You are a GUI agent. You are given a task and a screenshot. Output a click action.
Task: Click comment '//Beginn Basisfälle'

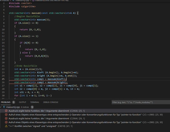[27, 16]
